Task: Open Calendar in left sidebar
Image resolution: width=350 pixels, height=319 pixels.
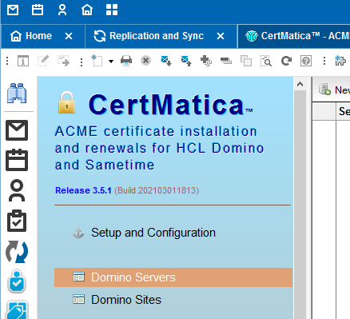Action: [17, 160]
